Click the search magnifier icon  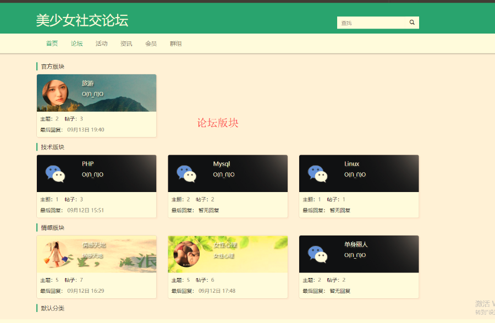tap(412, 23)
